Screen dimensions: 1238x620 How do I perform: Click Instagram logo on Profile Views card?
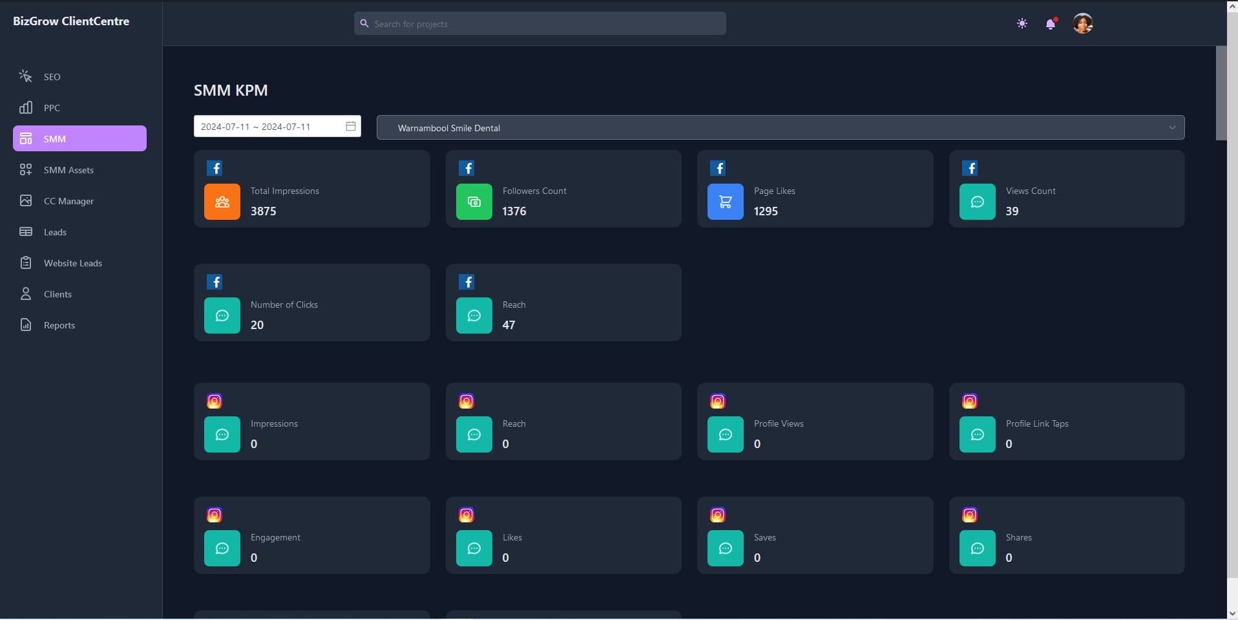coord(718,401)
